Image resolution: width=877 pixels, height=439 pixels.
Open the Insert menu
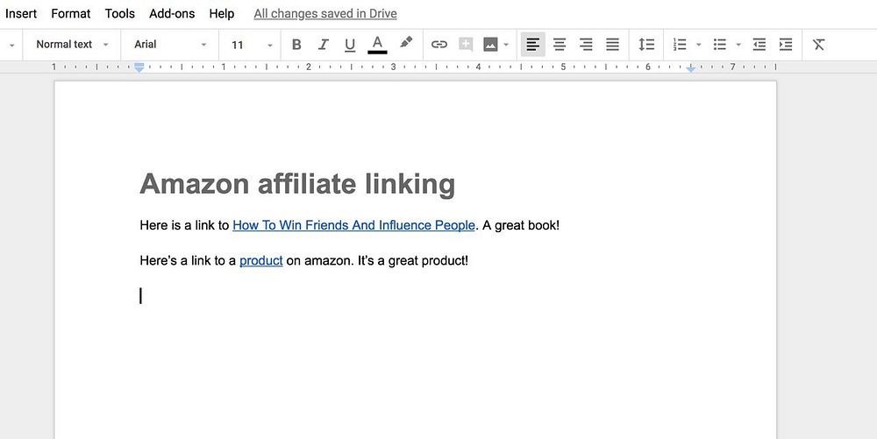(21, 13)
